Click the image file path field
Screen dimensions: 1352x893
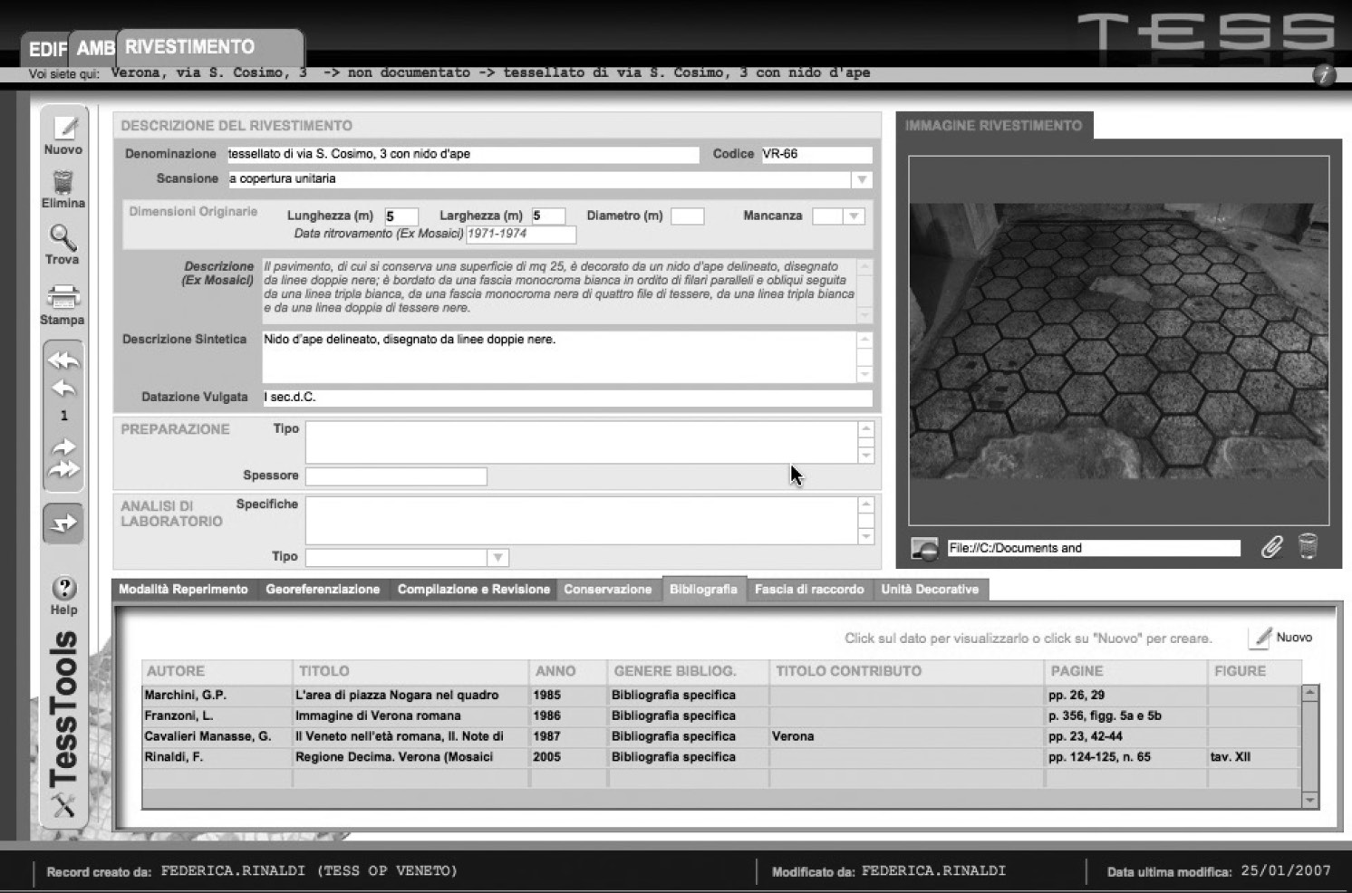[1093, 549]
